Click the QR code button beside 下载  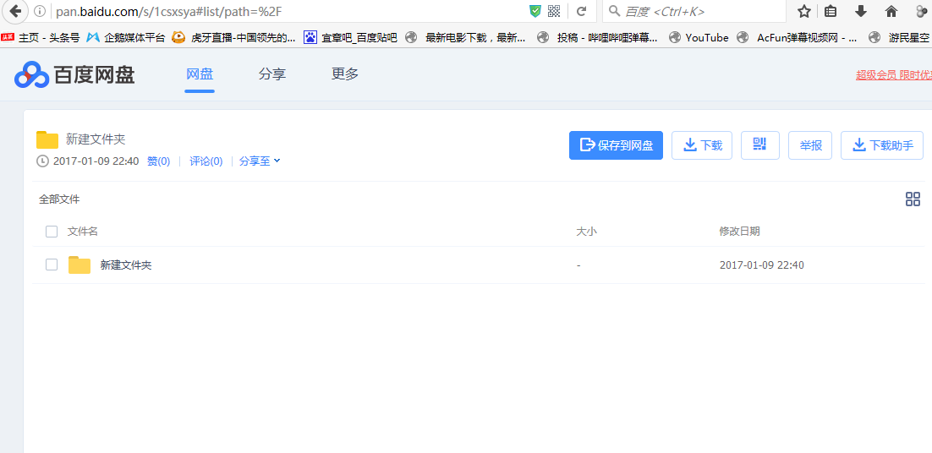point(759,145)
